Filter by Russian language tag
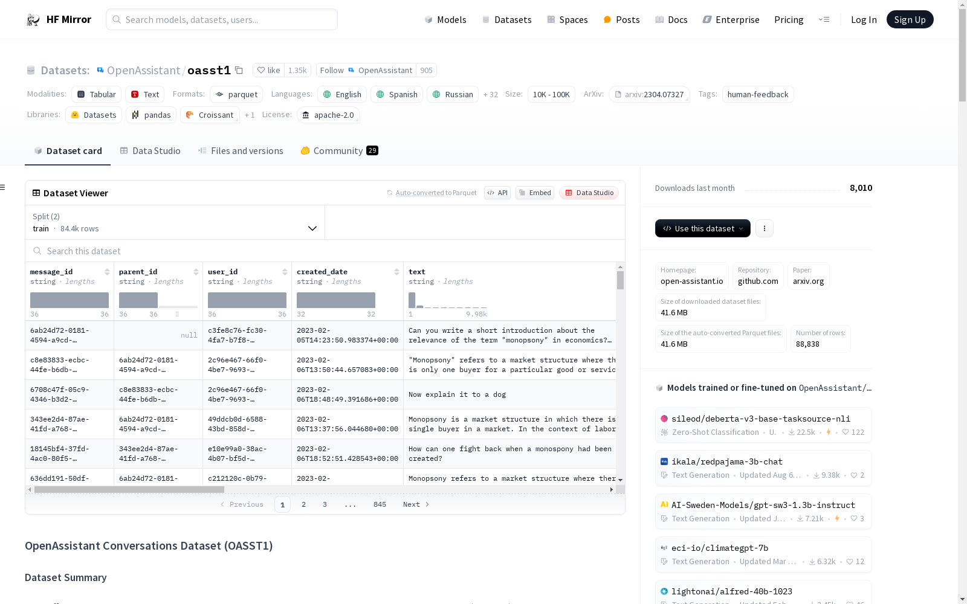Viewport: 967px width, 604px height. pyautogui.click(x=453, y=94)
